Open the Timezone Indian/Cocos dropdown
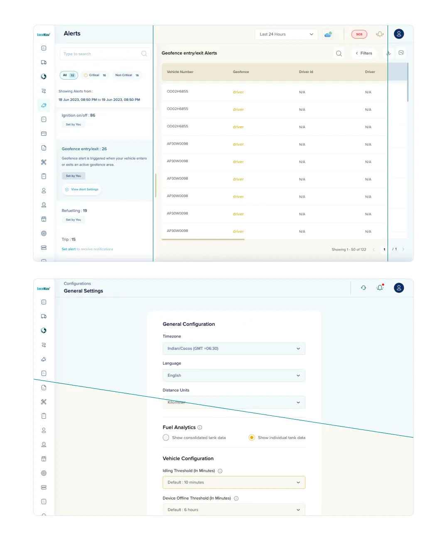 234,349
